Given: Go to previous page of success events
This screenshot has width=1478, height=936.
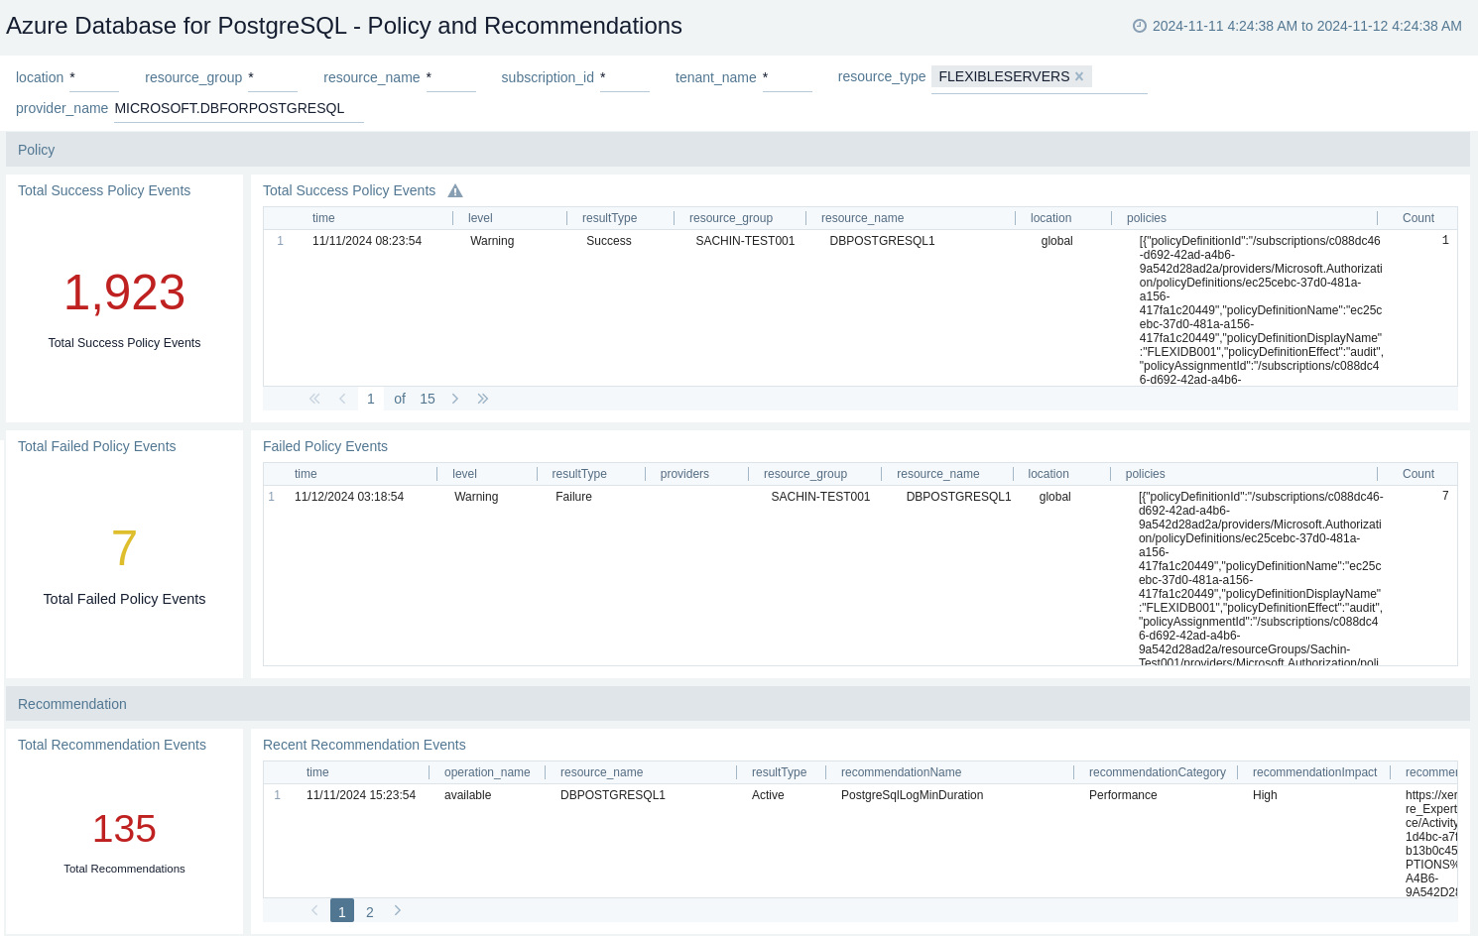Looking at the screenshot, I should click(x=342, y=399).
